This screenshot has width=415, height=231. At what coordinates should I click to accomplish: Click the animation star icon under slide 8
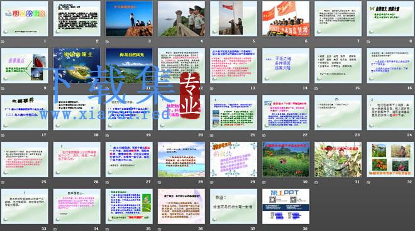(x=368, y=41)
